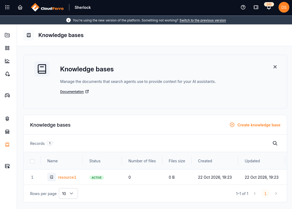Open the Documentation link
This screenshot has width=292, height=209.
(72, 92)
